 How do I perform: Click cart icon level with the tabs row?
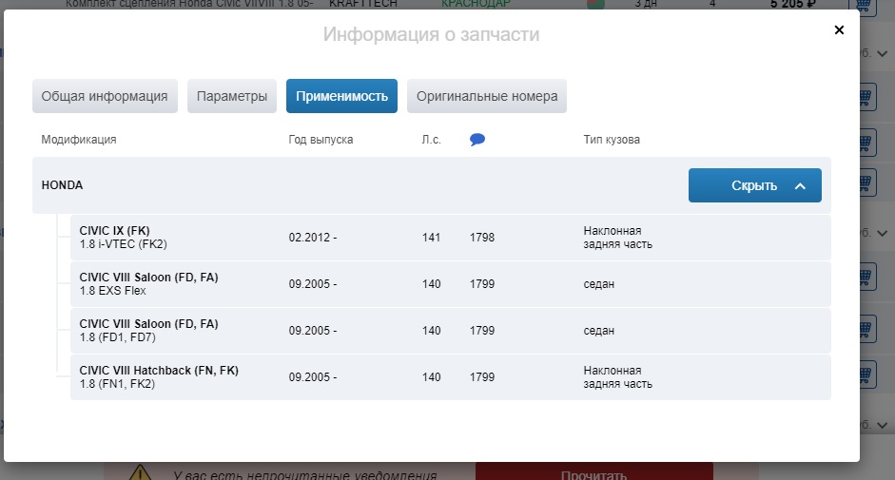coord(865,97)
